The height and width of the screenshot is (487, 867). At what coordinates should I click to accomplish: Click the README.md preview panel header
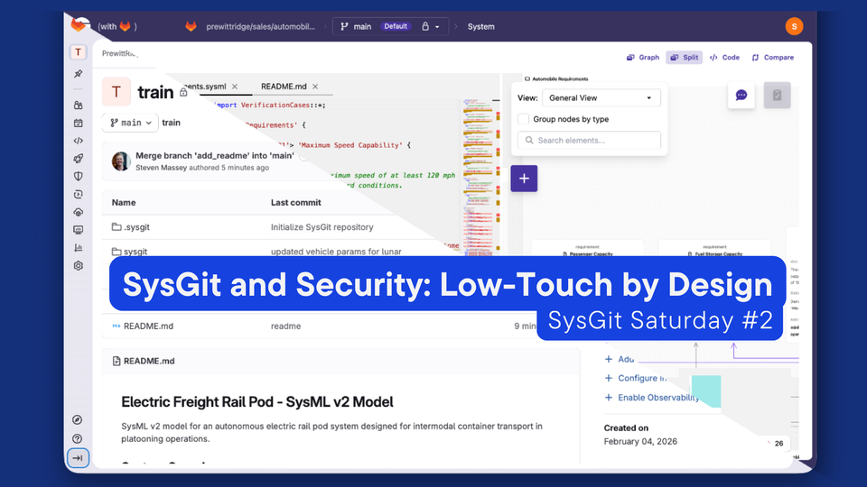tap(341, 361)
